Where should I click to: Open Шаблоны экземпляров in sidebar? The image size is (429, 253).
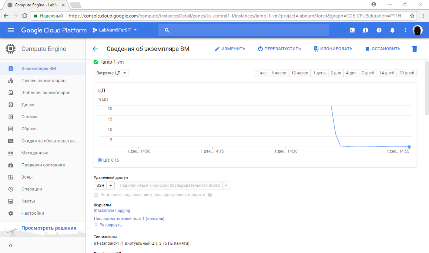pyautogui.click(x=43, y=93)
